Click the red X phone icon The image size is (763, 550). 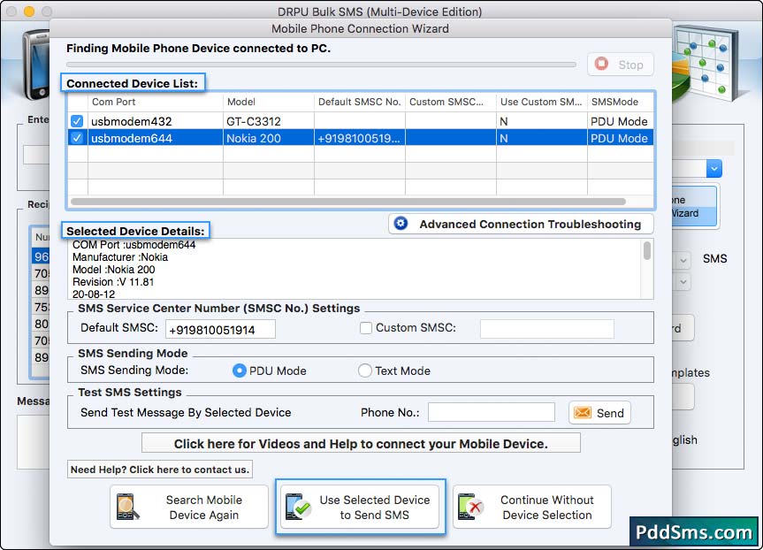[x=470, y=508]
